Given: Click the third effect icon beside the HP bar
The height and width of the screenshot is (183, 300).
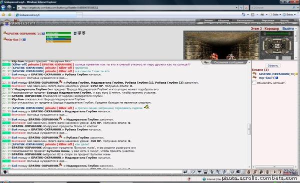Looking at the screenshot, I should coord(83,33).
